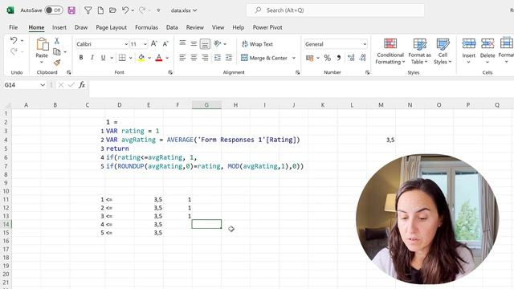
Task: Open the Format as Table dropdown
Action: click(x=419, y=51)
